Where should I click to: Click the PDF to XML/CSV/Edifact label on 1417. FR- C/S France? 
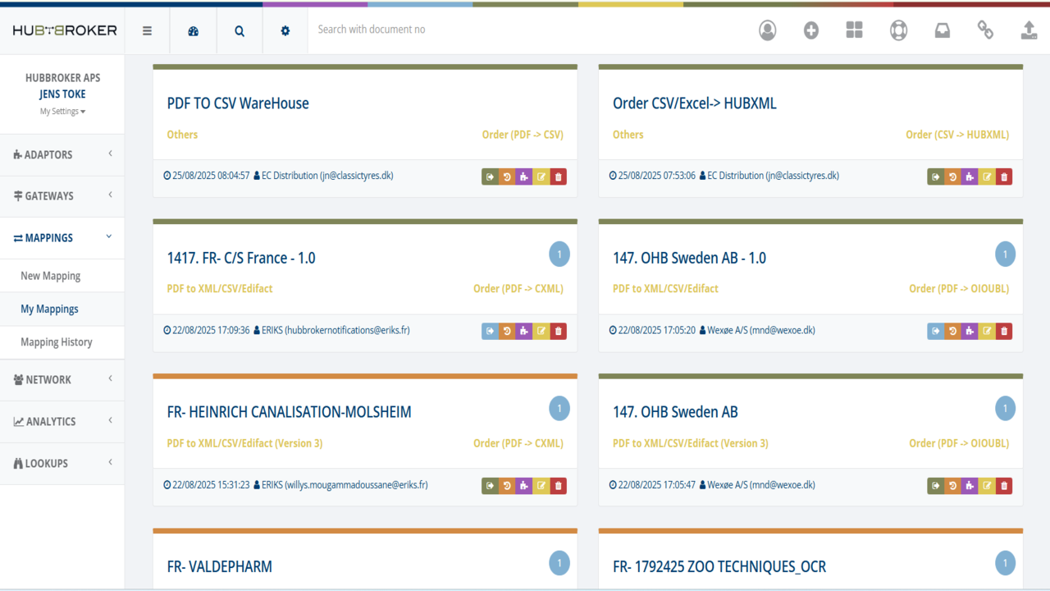[x=220, y=289]
